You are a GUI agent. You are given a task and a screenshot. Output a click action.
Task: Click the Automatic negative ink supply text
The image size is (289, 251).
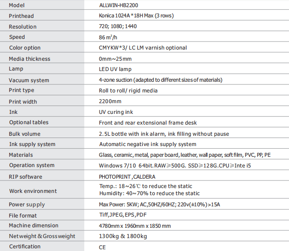(x=147, y=144)
